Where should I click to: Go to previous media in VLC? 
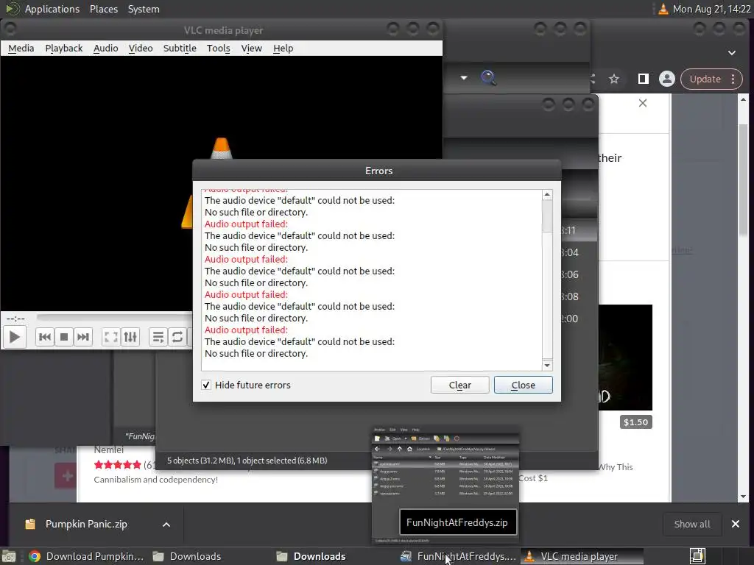(x=45, y=337)
